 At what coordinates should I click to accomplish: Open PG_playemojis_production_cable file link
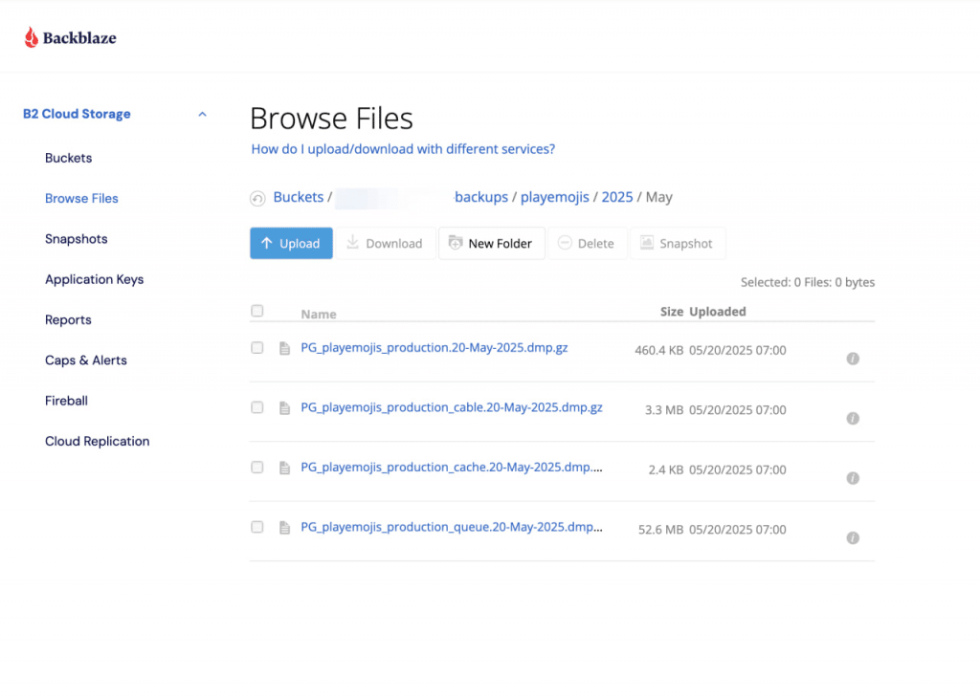pyautogui.click(x=452, y=407)
